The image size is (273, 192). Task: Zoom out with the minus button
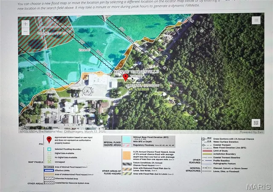point(26,32)
